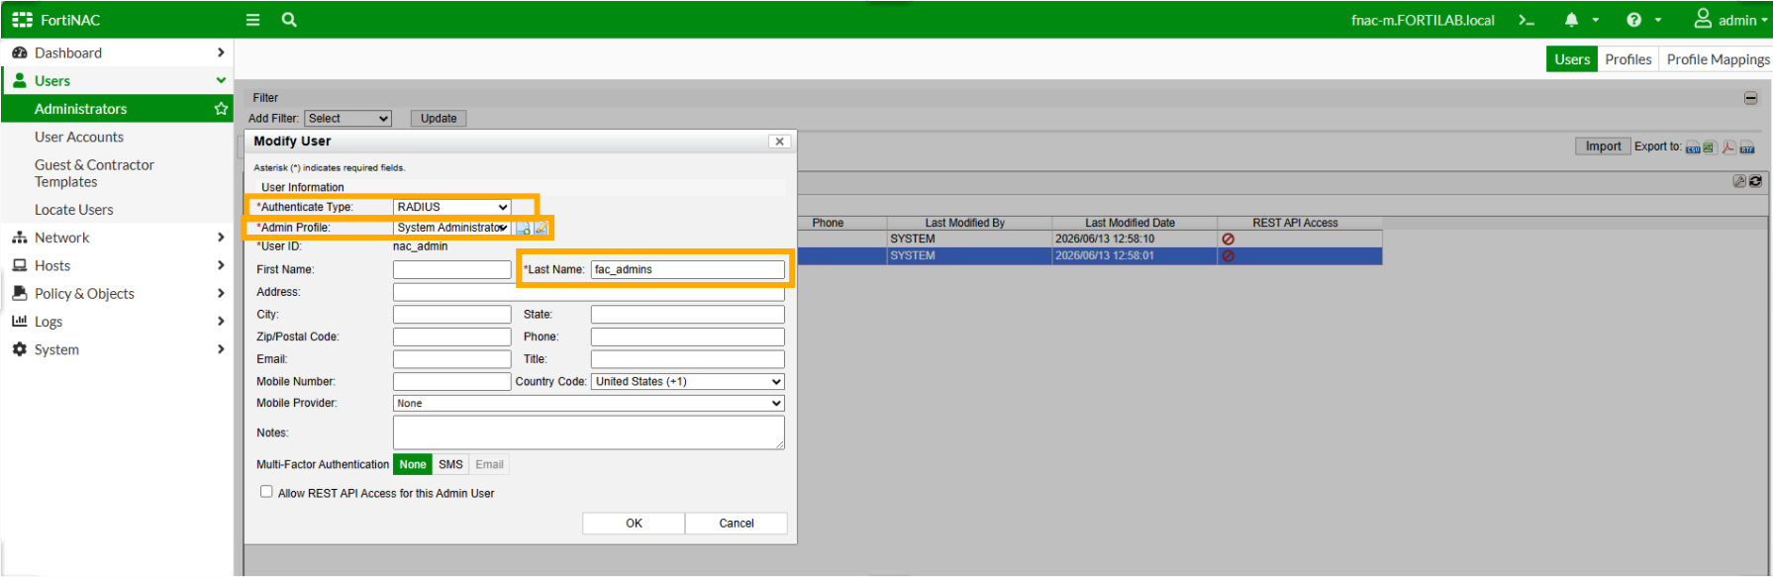Click the refresh icon above the table
The width and height of the screenshot is (1773, 577).
(1755, 181)
